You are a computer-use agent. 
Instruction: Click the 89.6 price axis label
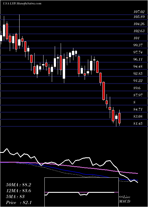coord(137,88)
